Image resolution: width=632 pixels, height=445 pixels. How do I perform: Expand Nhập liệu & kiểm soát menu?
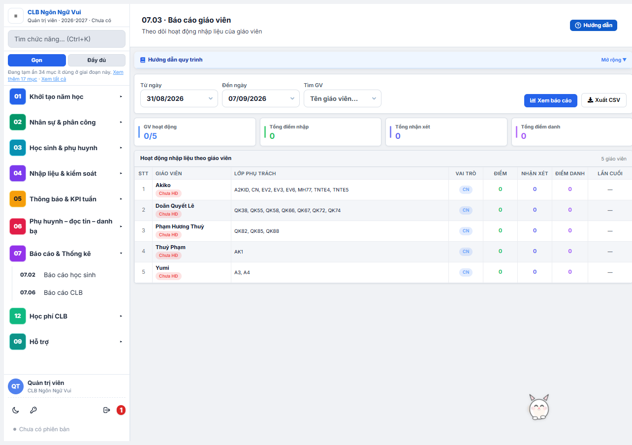[x=66, y=173]
